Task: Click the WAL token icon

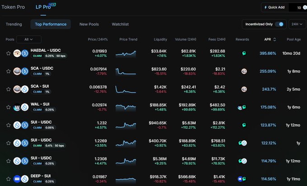Action: coord(17,107)
